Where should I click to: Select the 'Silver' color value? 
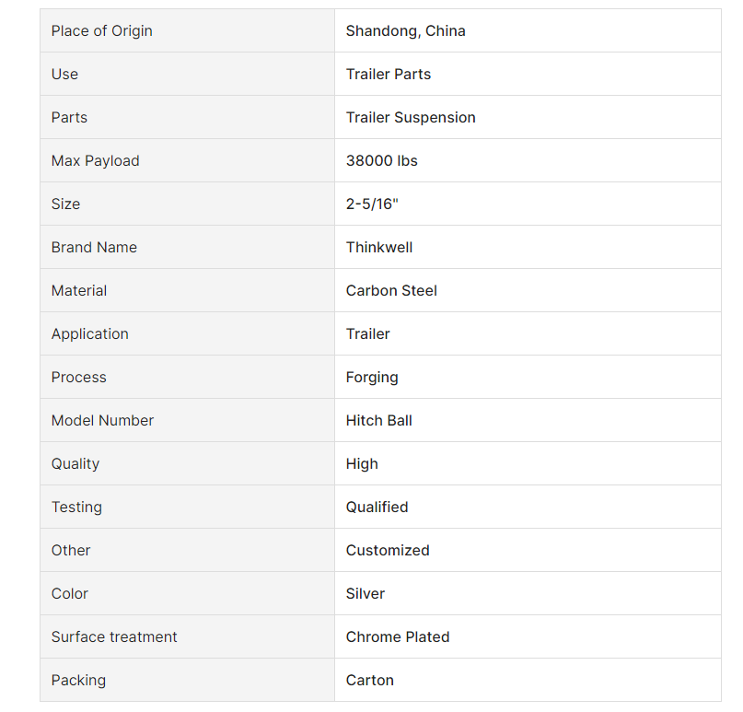tap(365, 593)
